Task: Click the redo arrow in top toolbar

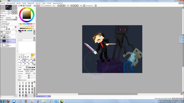Action: [x=39, y=6]
